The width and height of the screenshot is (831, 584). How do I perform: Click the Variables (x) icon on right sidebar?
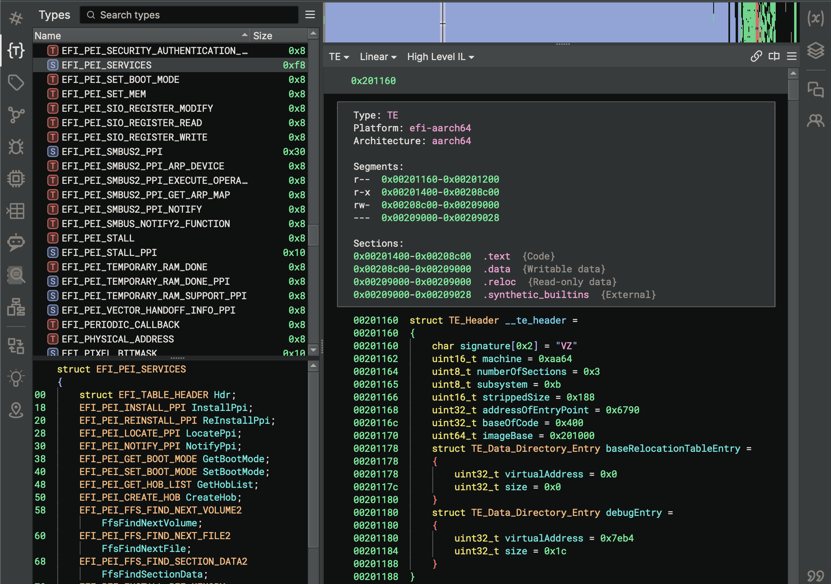[x=815, y=18]
